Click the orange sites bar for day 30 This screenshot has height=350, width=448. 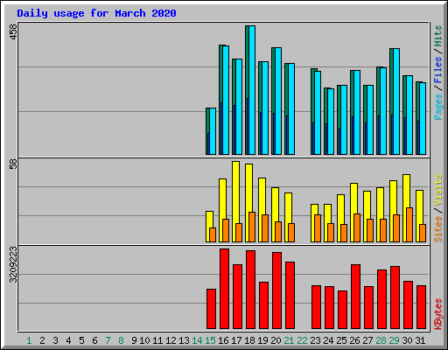(x=409, y=225)
